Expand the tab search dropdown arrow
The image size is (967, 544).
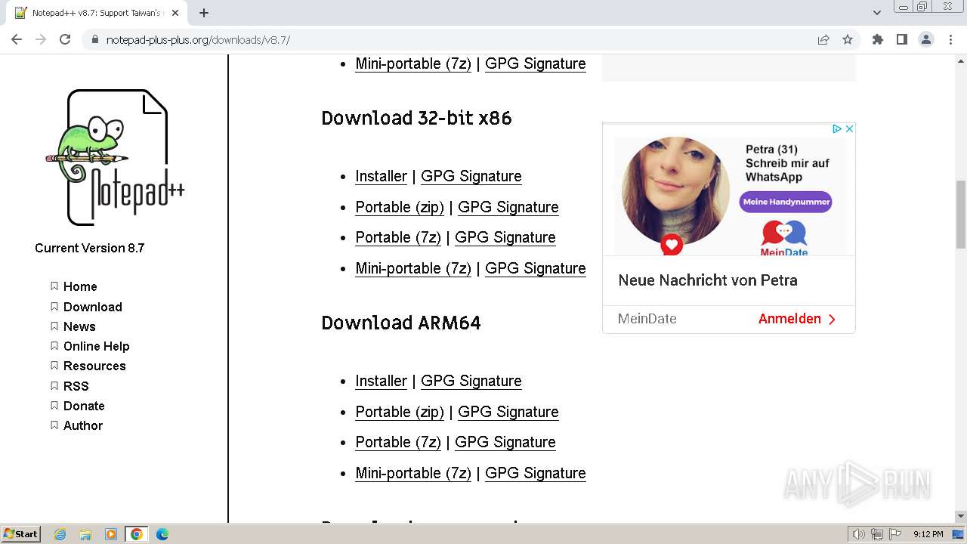click(x=876, y=13)
